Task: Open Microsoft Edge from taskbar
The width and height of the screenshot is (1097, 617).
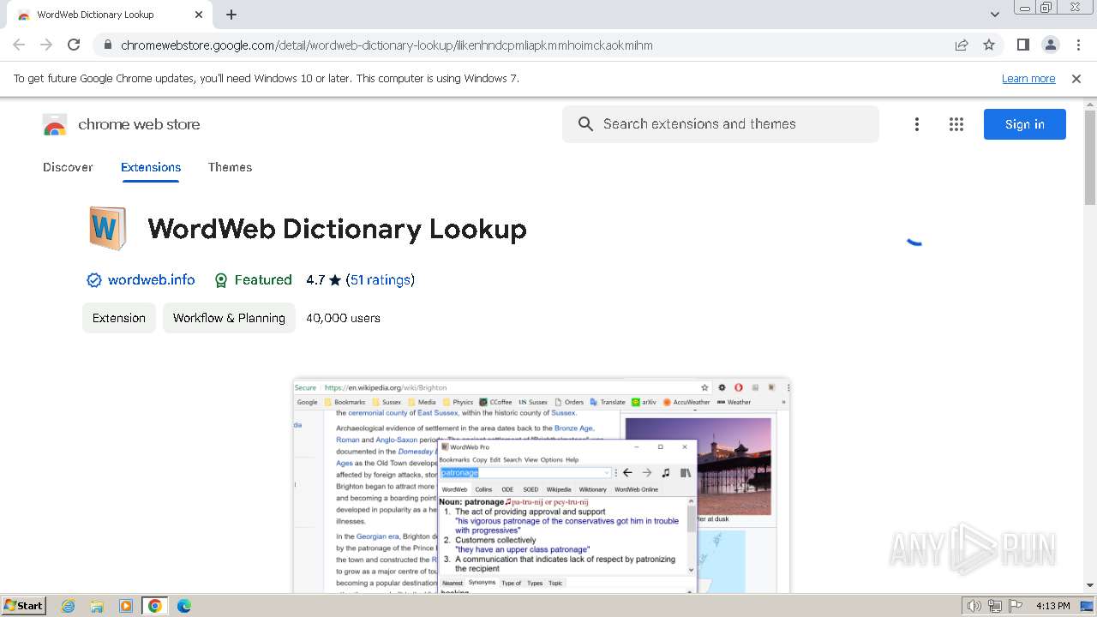Action: tap(184, 606)
